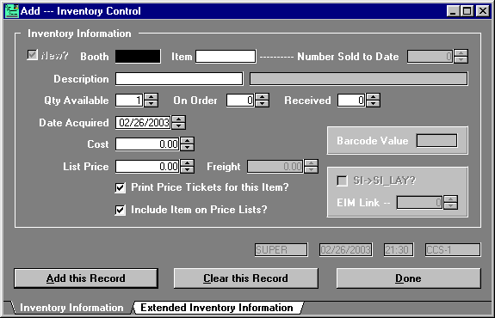Click the CCS-1 status field

pyautogui.click(x=453, y=250)
